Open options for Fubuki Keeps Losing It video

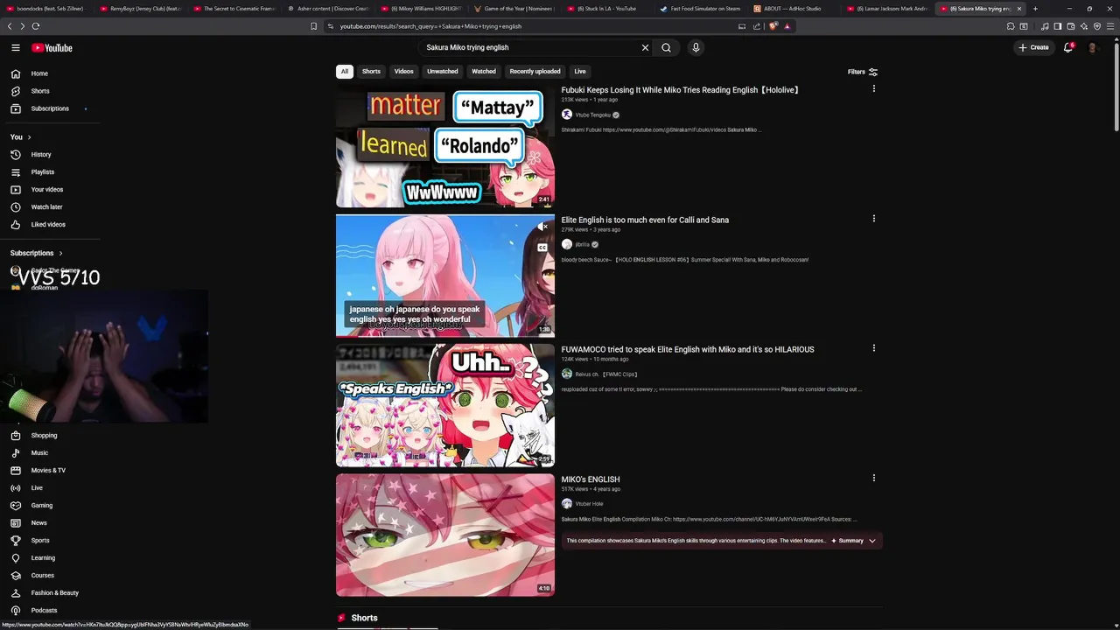(873, 88)
